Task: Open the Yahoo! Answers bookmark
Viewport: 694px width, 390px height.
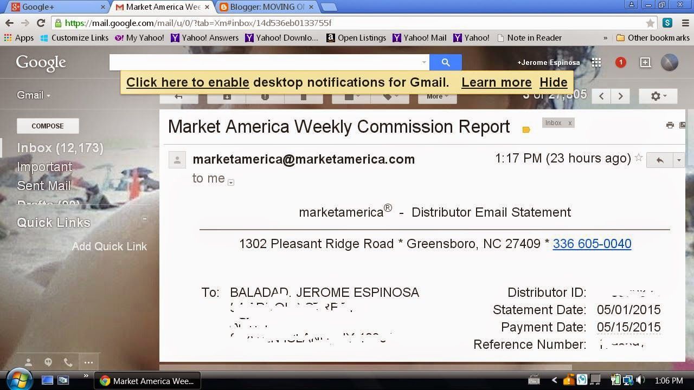Action: 205,38
